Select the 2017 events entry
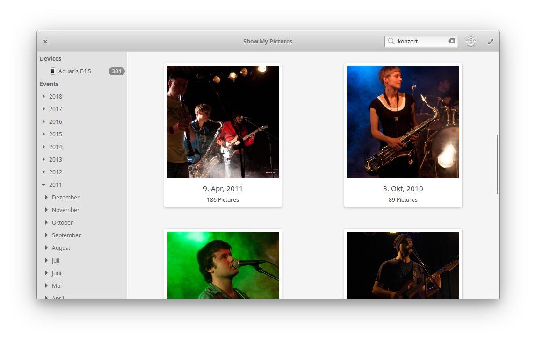This screenshot has height=342, width=536. click(55, 109)
